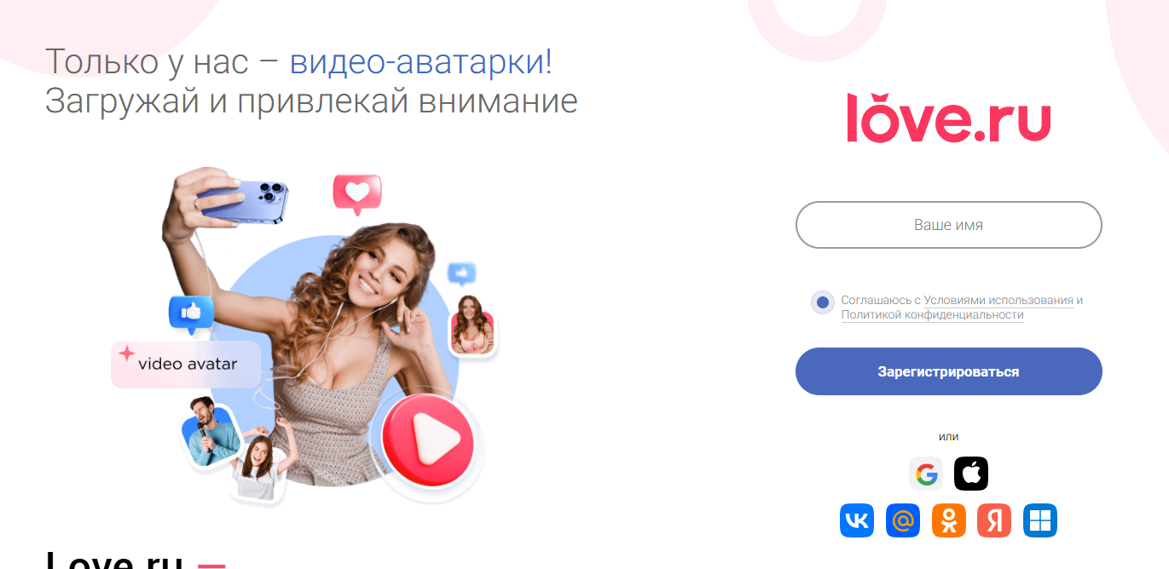This screenshot has width=1169, height=569.
Task: Click the red play button on the illustration
Action: pyautogui.click(x=427, y=438)
